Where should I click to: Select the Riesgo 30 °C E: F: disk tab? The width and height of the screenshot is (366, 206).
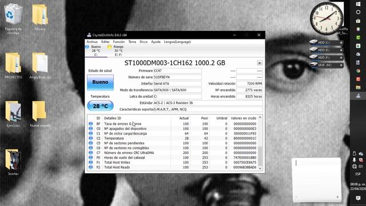click(x=118, y=51)
